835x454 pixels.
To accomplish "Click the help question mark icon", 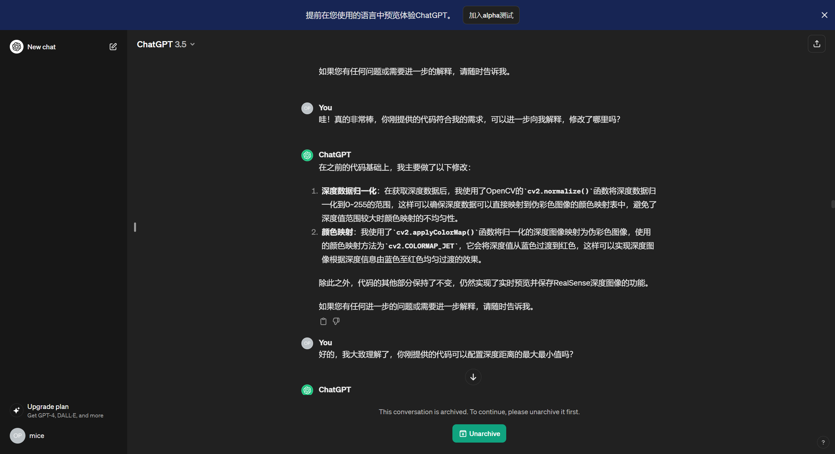I will (823, 442).
